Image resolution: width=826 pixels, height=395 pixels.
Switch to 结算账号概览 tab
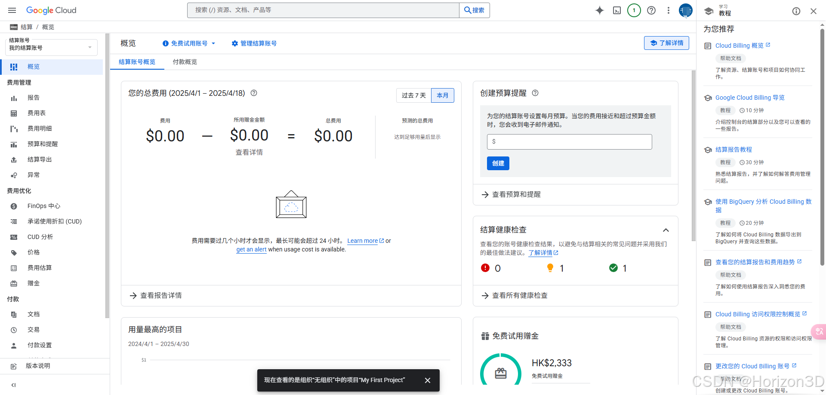[x=137, y=62]
